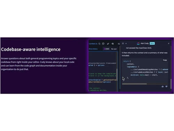Click the 'duration: Date.now() - start,' line
Viewport: 174px width, 131px height.
[x=144, y=75]
